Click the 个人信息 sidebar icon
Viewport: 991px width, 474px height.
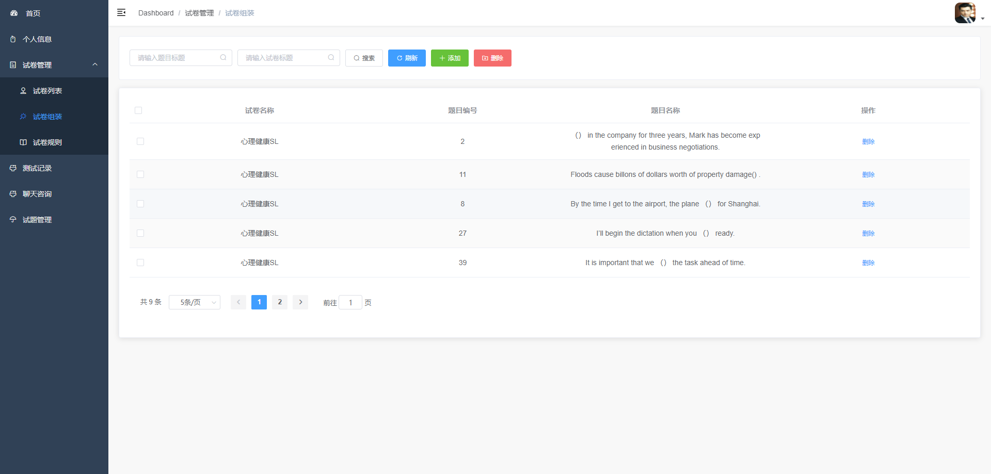[13, 39]
